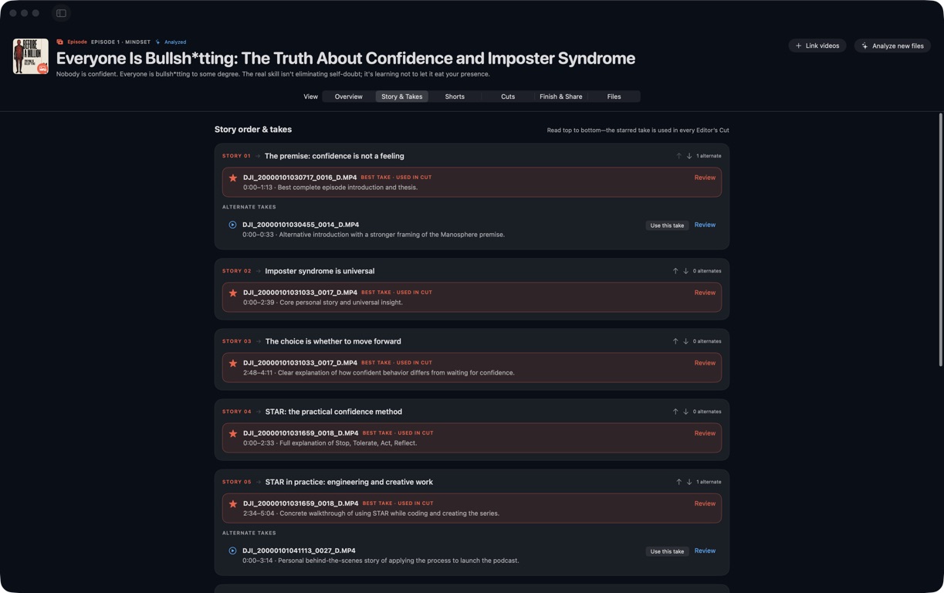
Task: Switch to the Overview tab
Action: coord(349,97)
